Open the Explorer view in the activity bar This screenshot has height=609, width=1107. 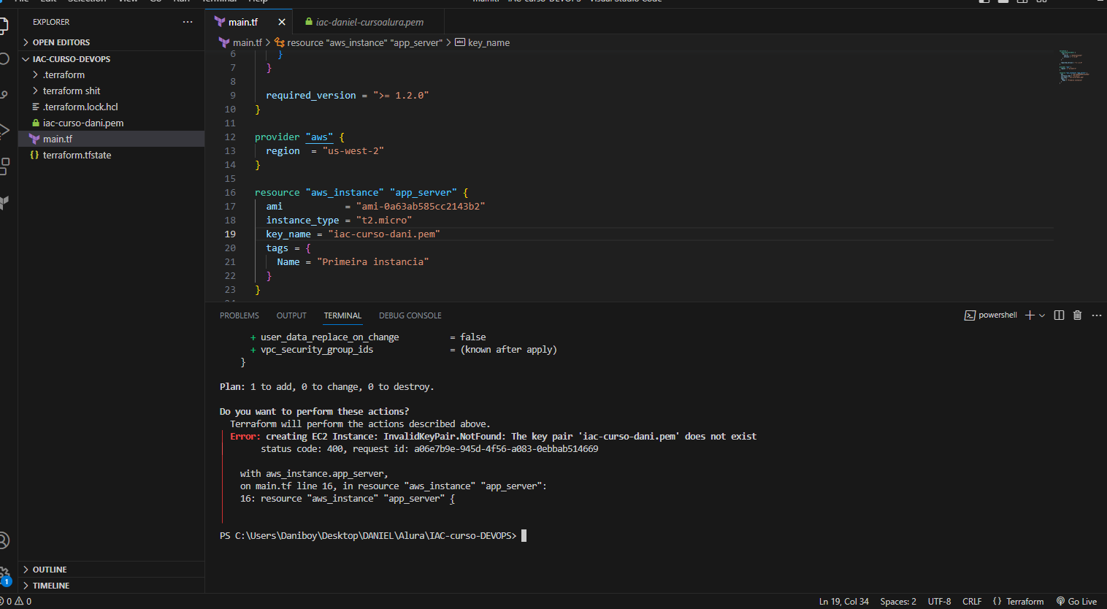coord(3,26)
